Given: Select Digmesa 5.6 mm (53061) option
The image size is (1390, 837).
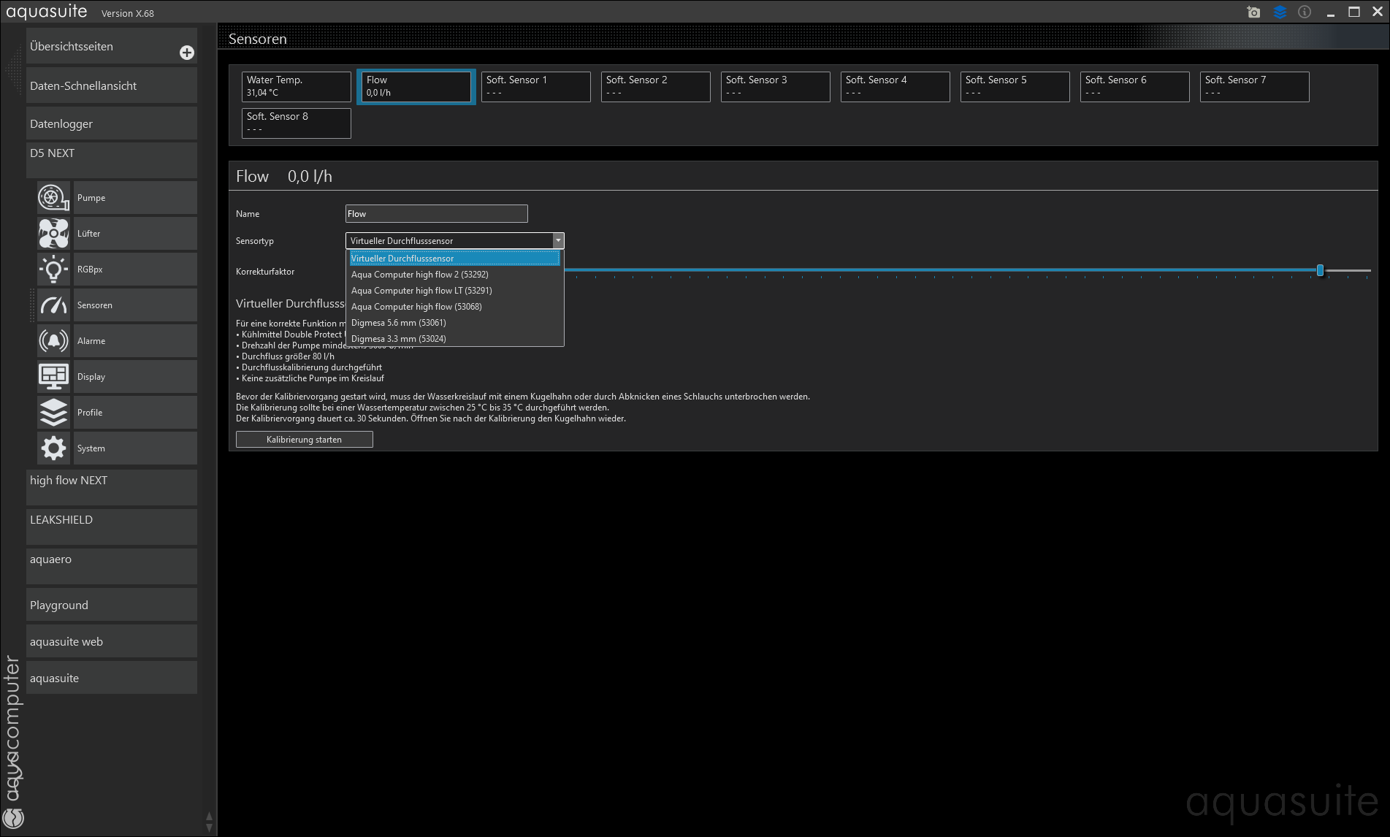Looking at the screenshot, I should pyautogui.click(x=398, y=323).
